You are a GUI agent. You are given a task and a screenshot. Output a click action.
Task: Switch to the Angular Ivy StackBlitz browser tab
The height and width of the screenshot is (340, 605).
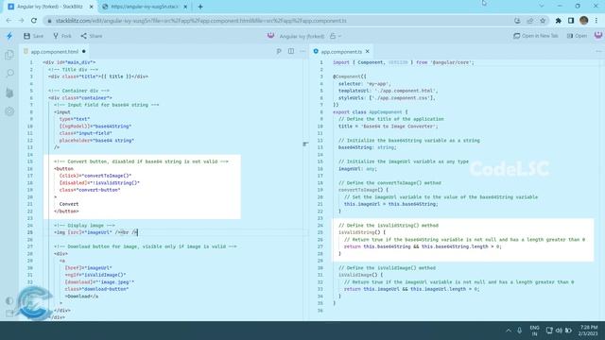pyautogui.click(x=49, y=7)
